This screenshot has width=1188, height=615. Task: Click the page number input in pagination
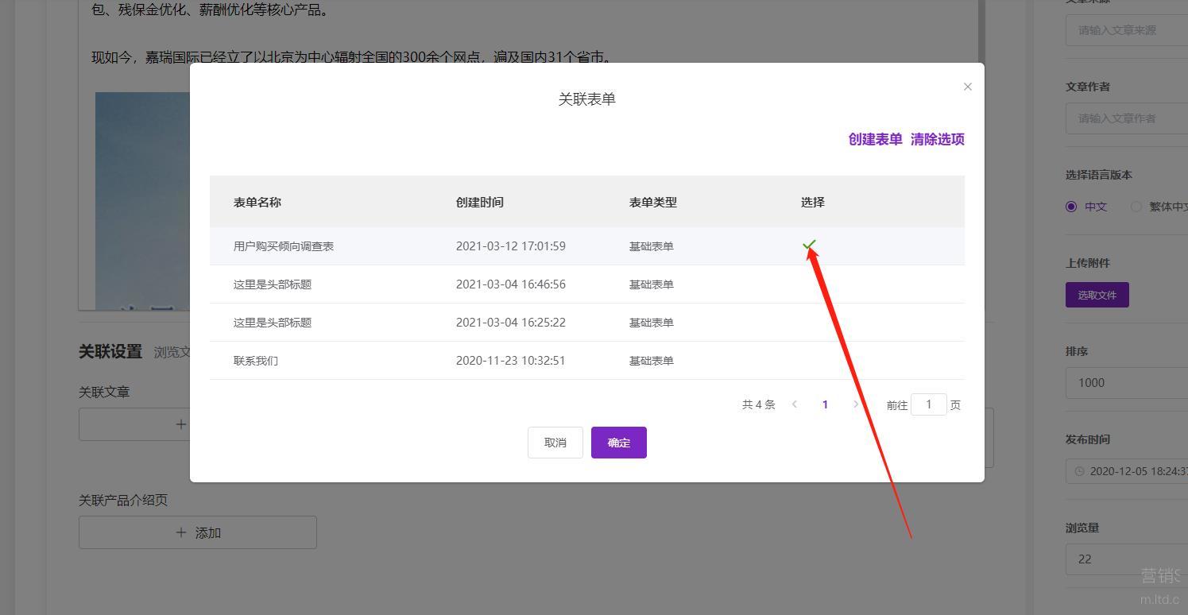[x=928, y=404]
